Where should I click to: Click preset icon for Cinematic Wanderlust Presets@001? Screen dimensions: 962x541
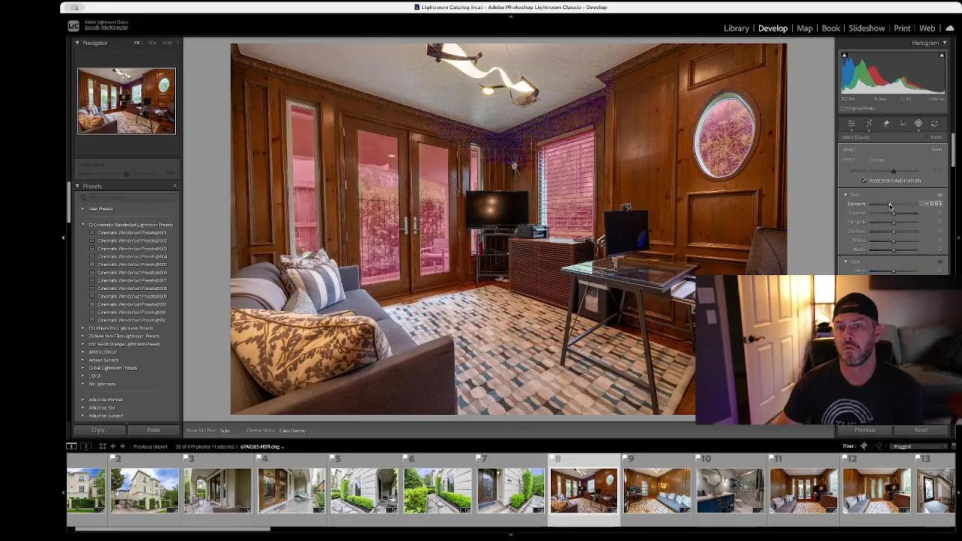pos(92,233)
